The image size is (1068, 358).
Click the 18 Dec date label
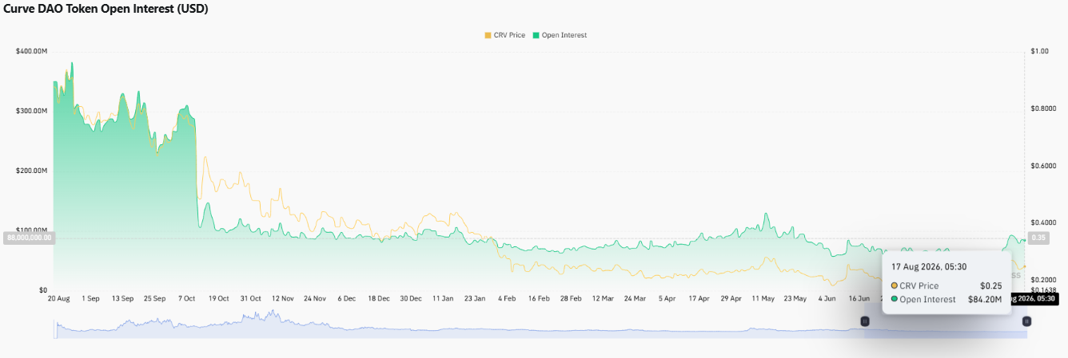coord(378,298)
